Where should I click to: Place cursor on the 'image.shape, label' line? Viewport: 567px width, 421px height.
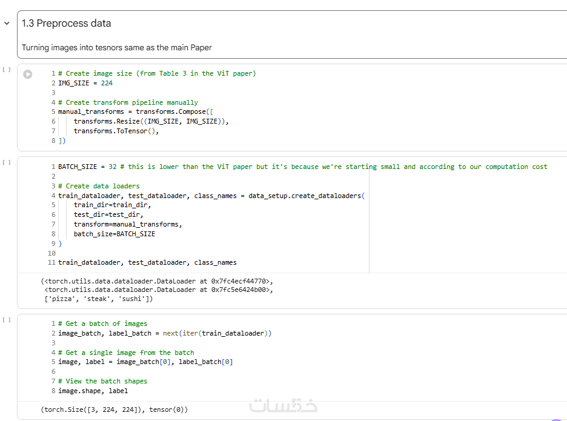pos(93,391)
